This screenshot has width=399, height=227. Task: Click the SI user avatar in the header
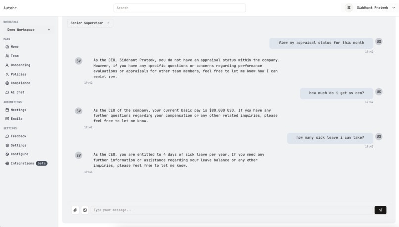[x=349, y=8]
